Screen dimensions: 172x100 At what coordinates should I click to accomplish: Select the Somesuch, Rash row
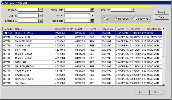coord(82,79)
